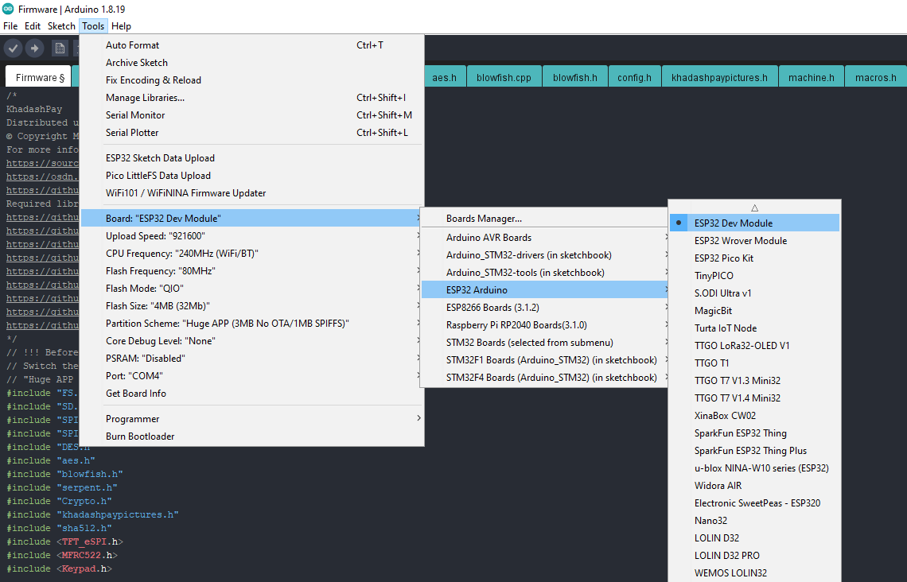
Task: Click the New sketch toolbar icon
Action: click(60, 48)
